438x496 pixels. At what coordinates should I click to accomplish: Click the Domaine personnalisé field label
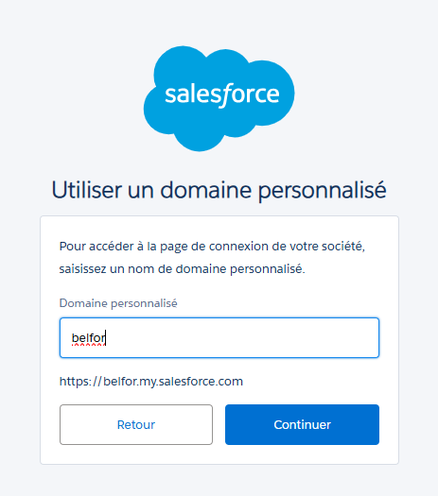[118, 303]
